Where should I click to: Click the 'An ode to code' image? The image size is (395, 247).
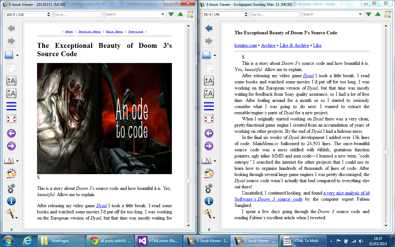pyautogui.click(x=104, y=119)
